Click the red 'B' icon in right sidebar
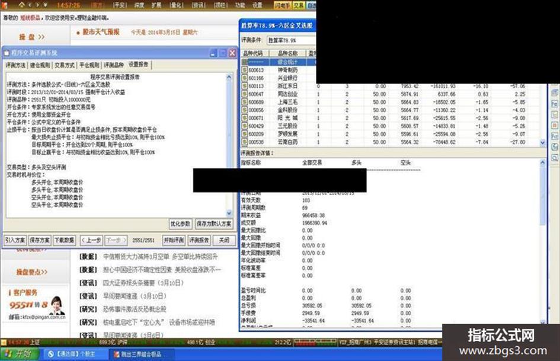560x361 pixels. click(x=555, y=126)
